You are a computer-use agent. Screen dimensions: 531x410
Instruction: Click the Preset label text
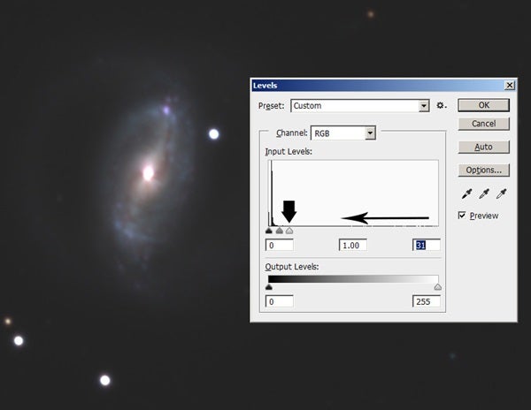(x=272, y=106)
